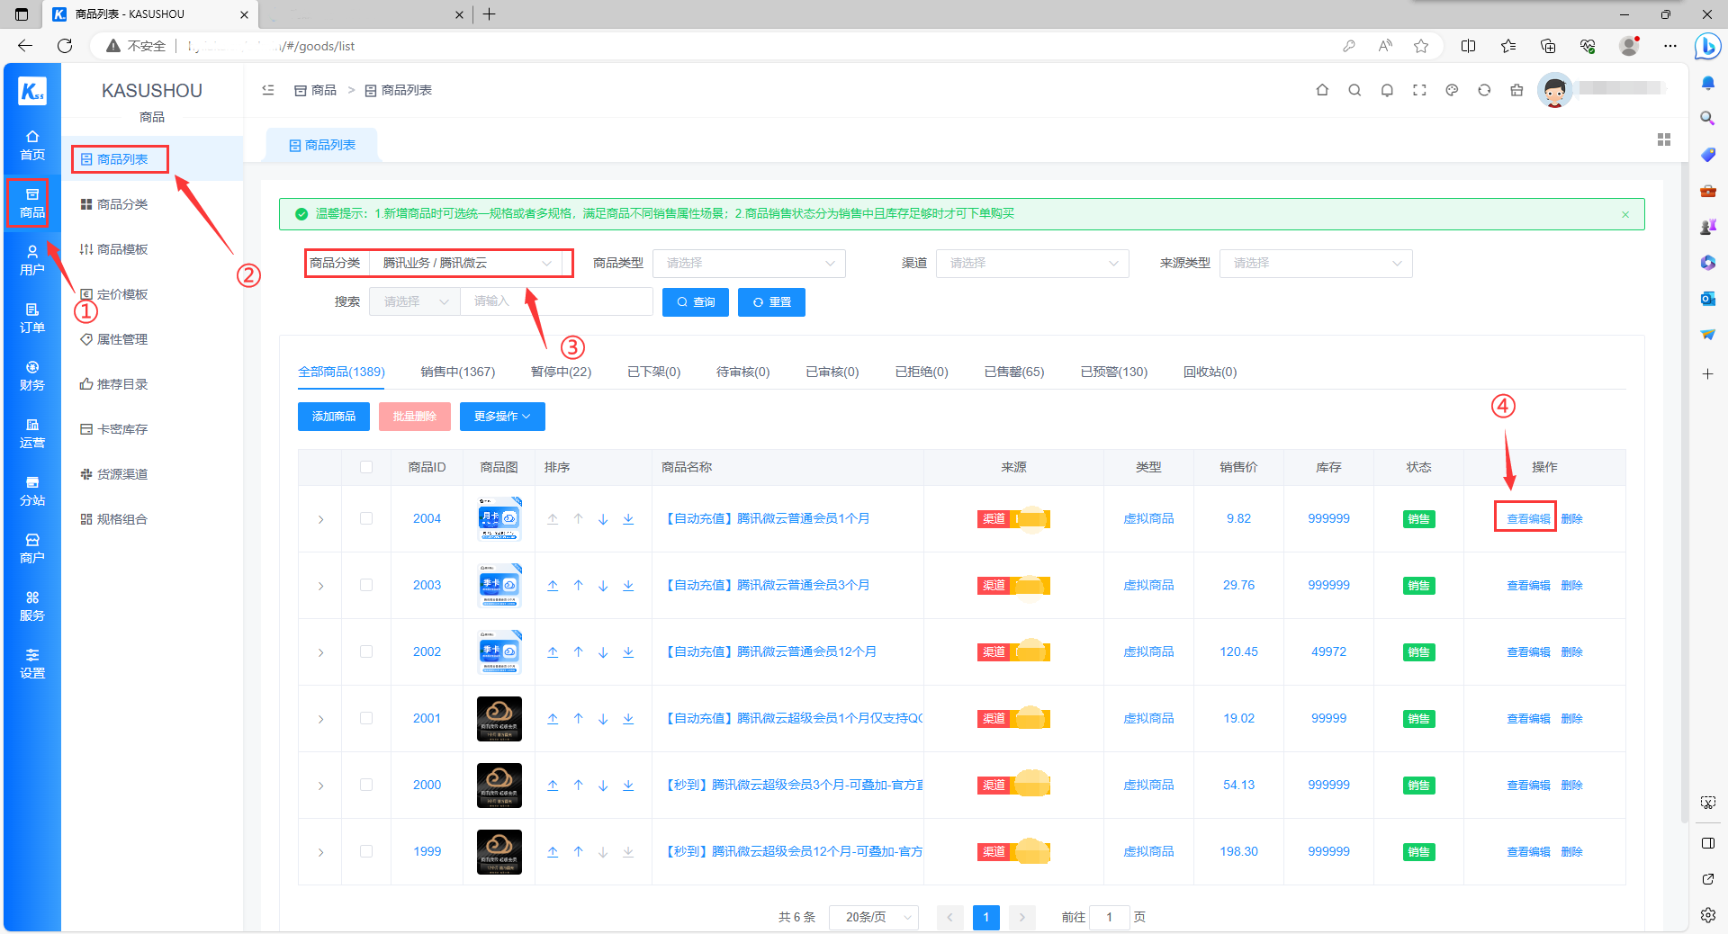Open the 服务 services sidebar section
The image size is (1728, 934).
tap(32, 606)
